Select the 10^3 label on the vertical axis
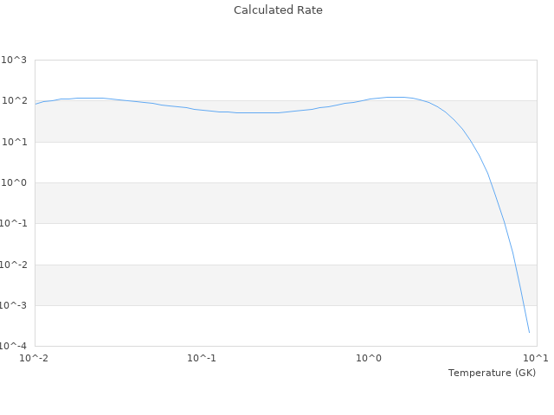Viewport: 554px width, 415px height. [x=13, y=60]
